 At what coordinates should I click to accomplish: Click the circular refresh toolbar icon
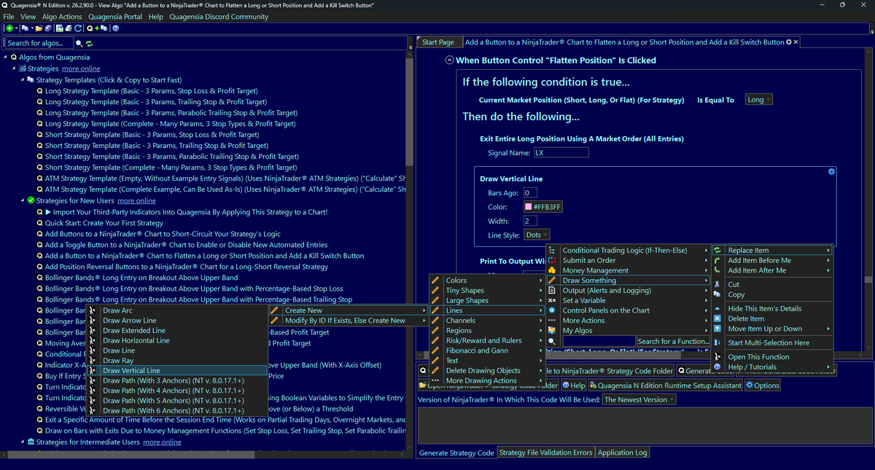click(78, 28)
